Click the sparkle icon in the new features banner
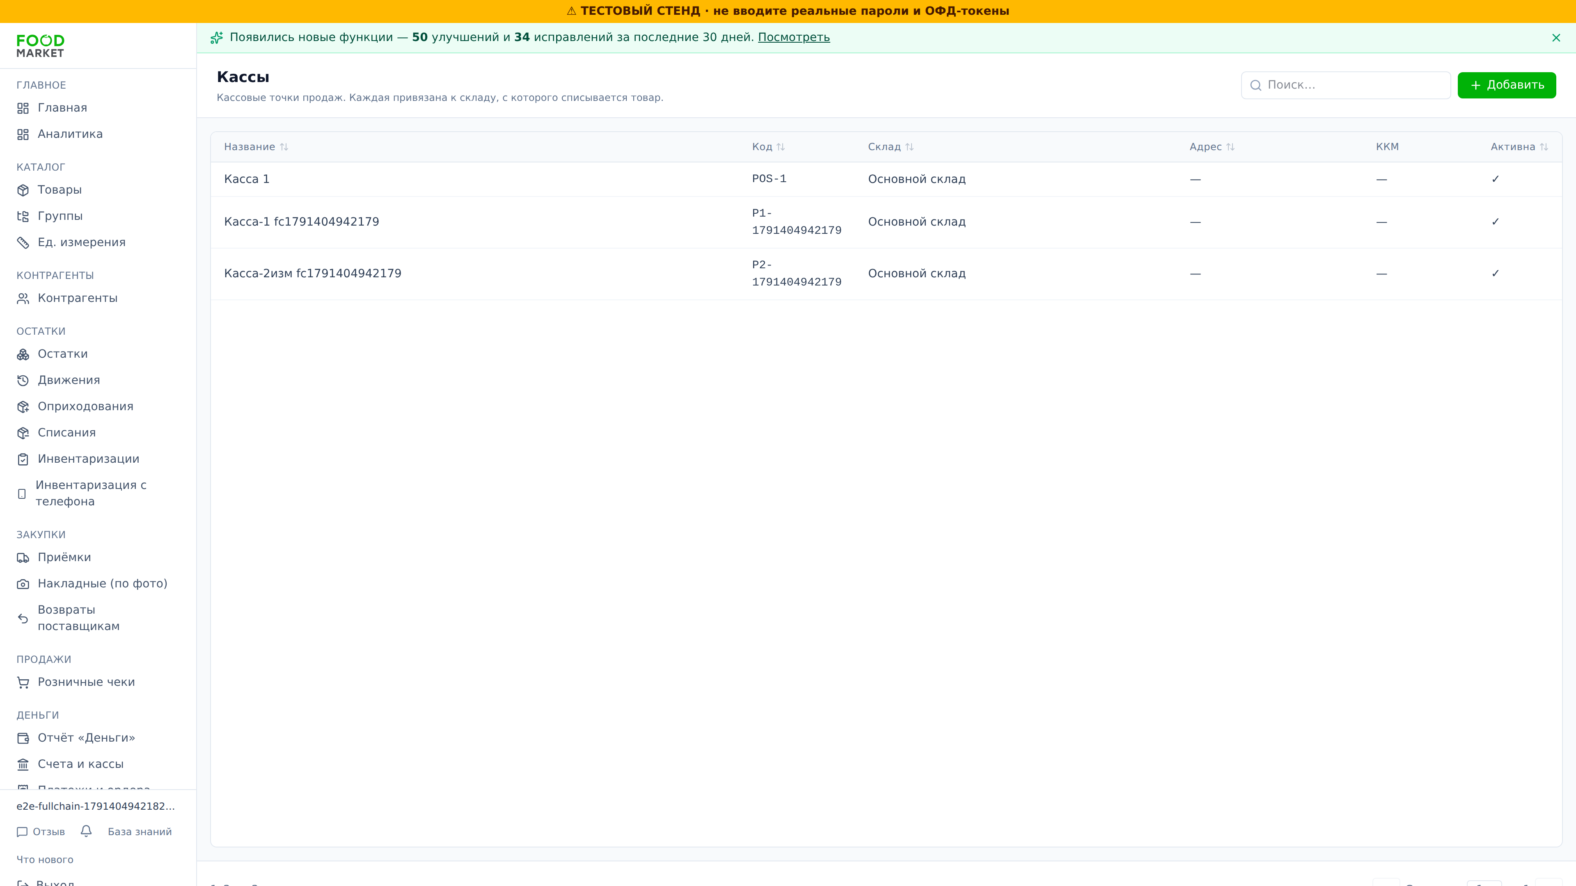The width and height of the screenshot is (1576, 886). point(217,38)
